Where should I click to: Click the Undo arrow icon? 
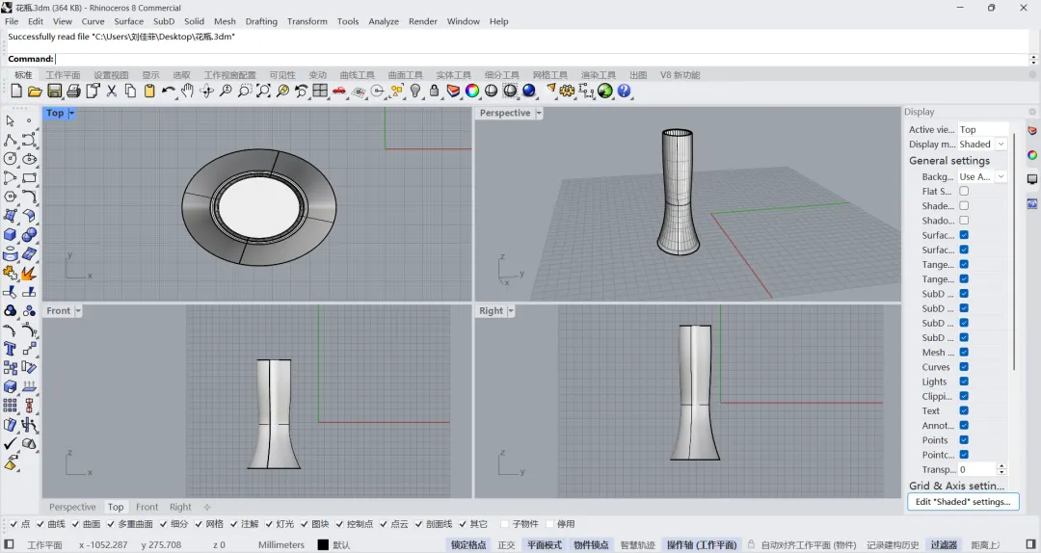click(x=169, y=91)
